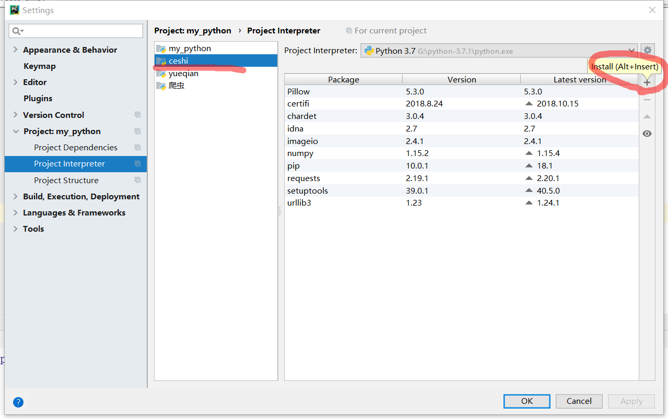Click the project-level icon next to Version Control
Viewport: 668px width, 419px height.
point(137,115)
